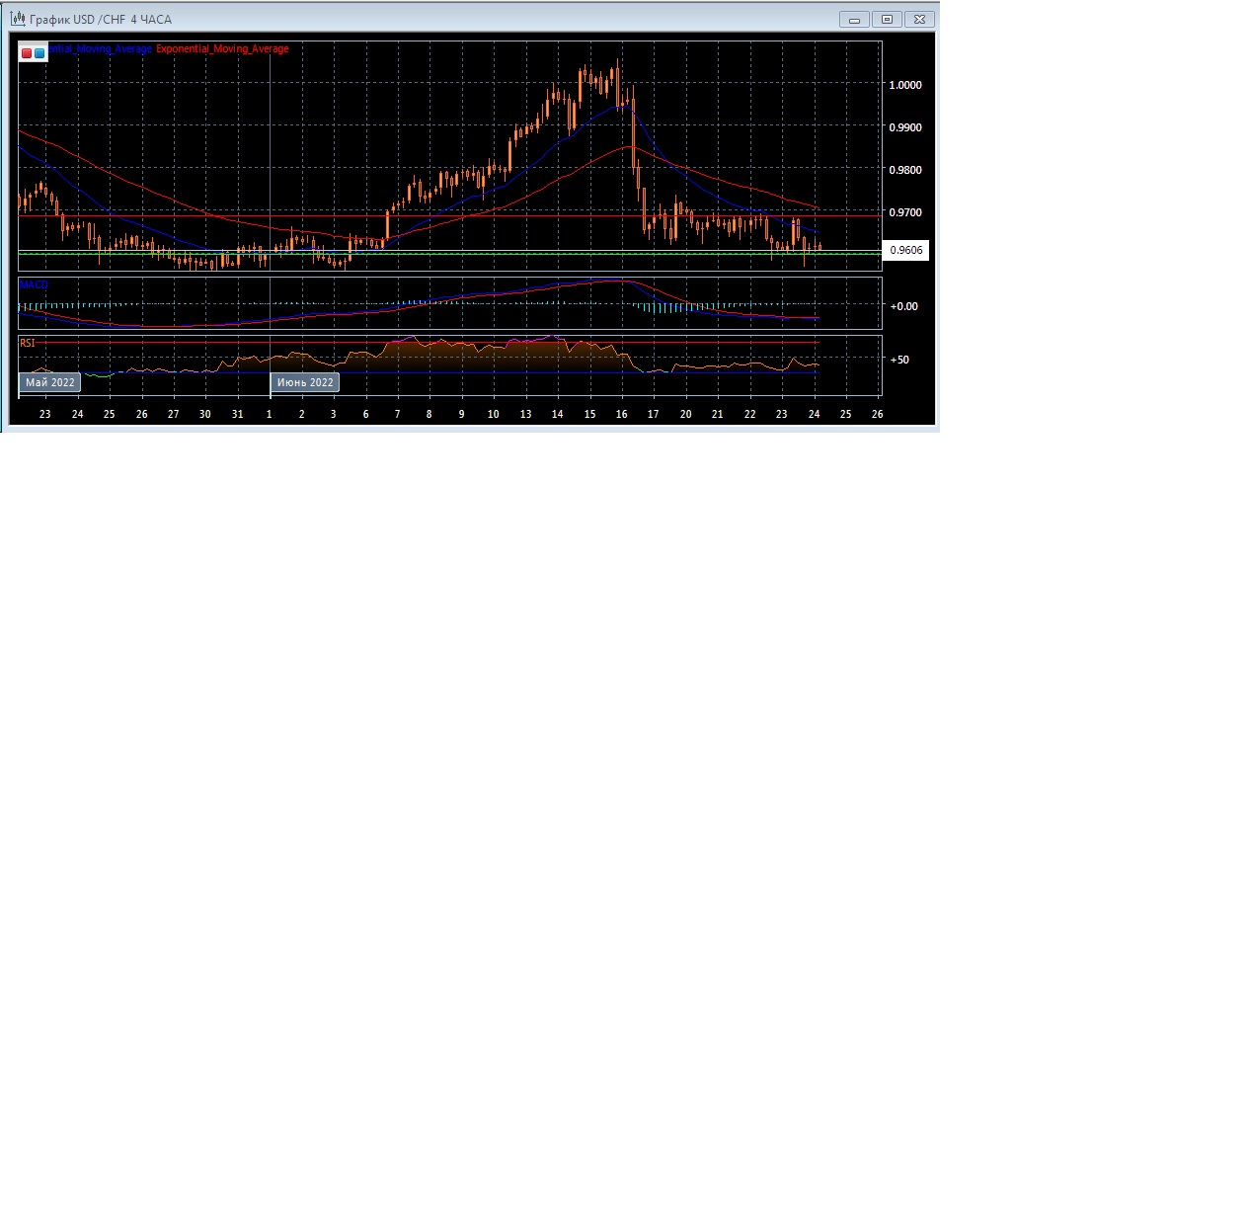Select the blue Exponential_Moving_Average label
The height and width of the screenshot is (1213, 1250).
coord(100,48)
